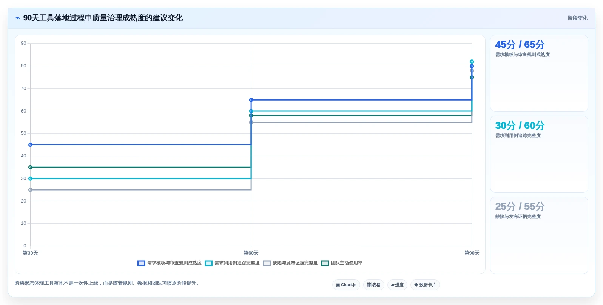Screen dimensions: 603x305
Task: Click the 第90天 axis label
Action: tap(472, 253)
